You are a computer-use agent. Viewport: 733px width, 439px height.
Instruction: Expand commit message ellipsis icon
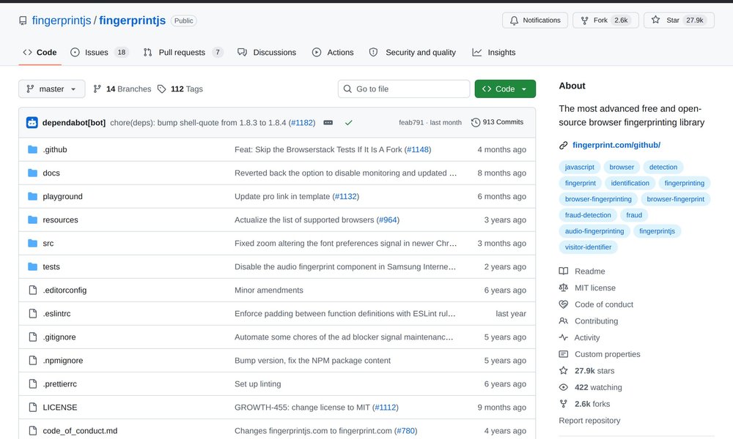click(328, 123)
